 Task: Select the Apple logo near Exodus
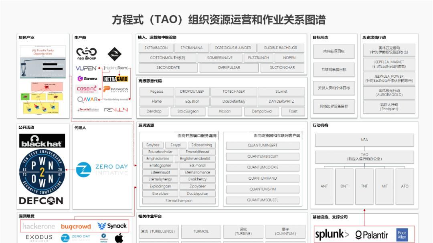tap(119, 237)
